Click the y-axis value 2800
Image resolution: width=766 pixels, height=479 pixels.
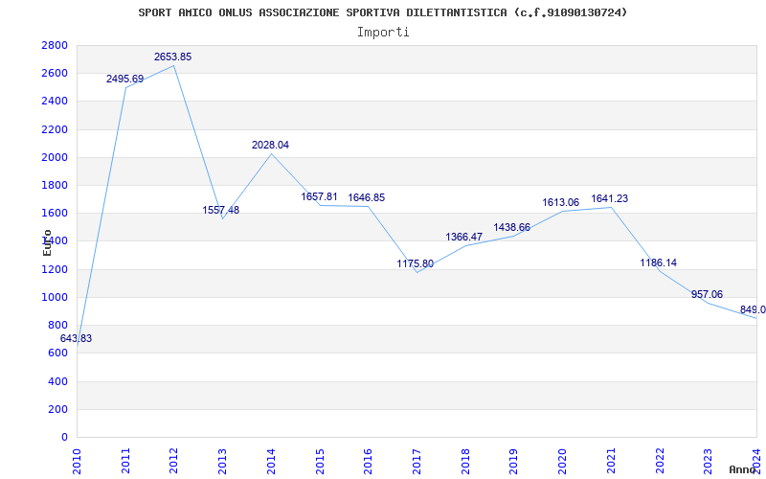pyautogui.click(x=55, y=45)
